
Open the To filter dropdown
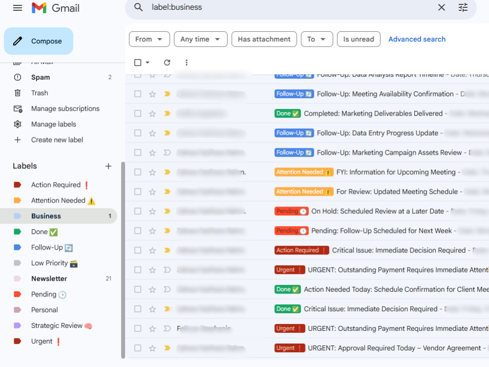point(316,39)
